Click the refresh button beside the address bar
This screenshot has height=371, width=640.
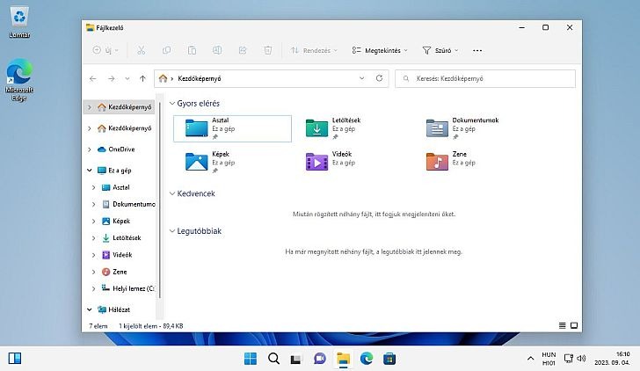[379, 78]
